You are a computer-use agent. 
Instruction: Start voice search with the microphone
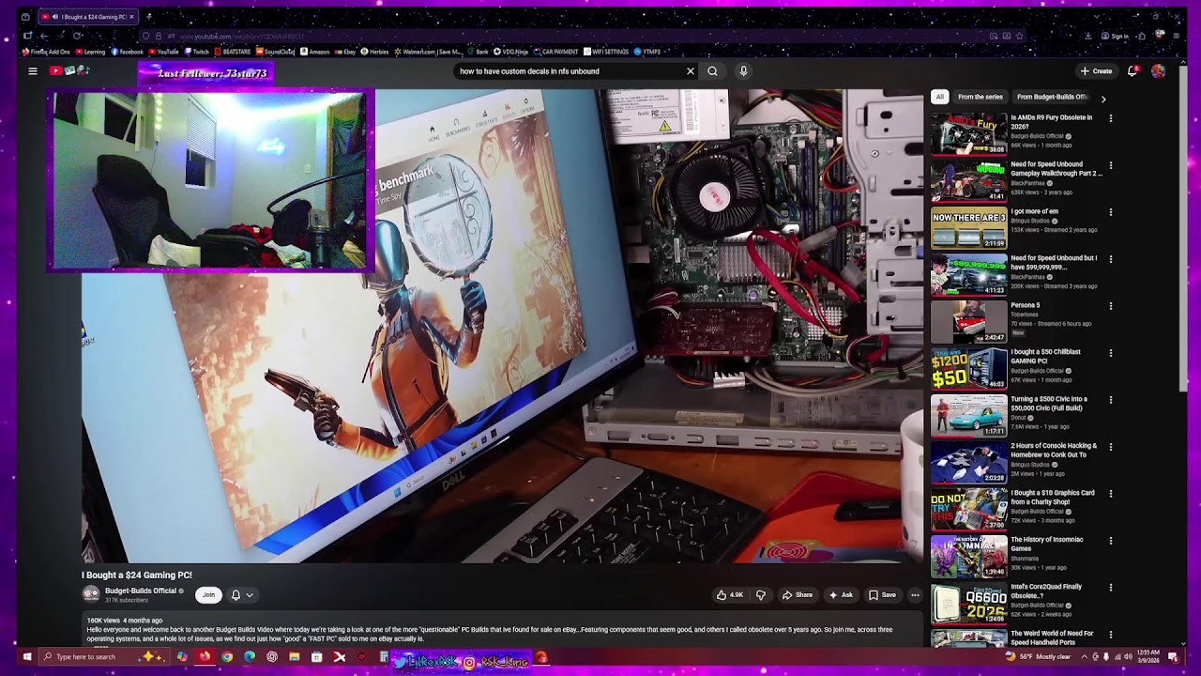tap(743, 71)
